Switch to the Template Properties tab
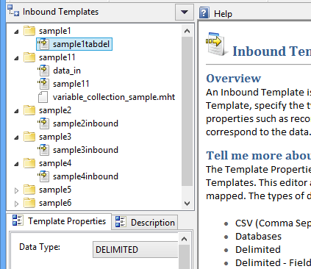 (x=59, y=221)
